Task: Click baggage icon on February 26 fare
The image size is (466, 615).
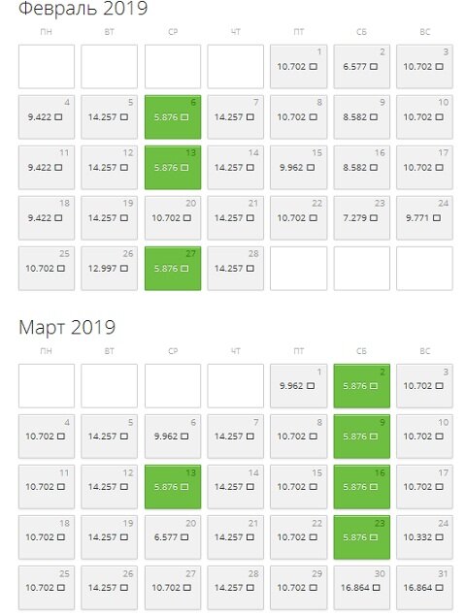Action: (123, 269)
